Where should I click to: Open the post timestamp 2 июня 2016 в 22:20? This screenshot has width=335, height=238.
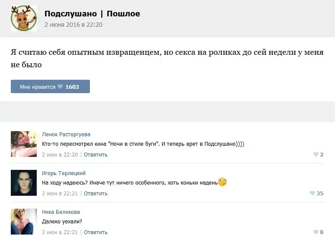click(x=73, y=25)
